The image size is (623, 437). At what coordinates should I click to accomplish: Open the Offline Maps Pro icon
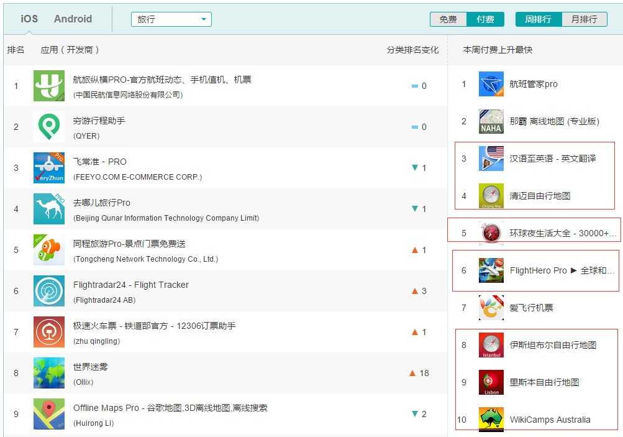coord(49,414)
